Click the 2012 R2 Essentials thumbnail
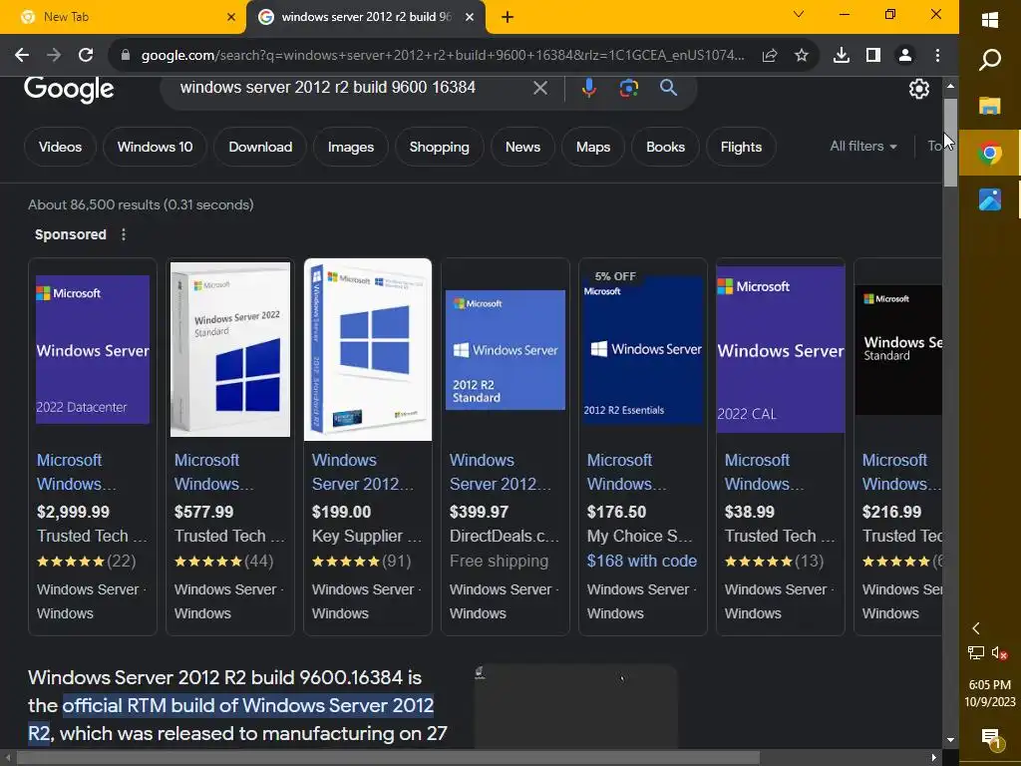The image size is (1021, 766). 643,350
